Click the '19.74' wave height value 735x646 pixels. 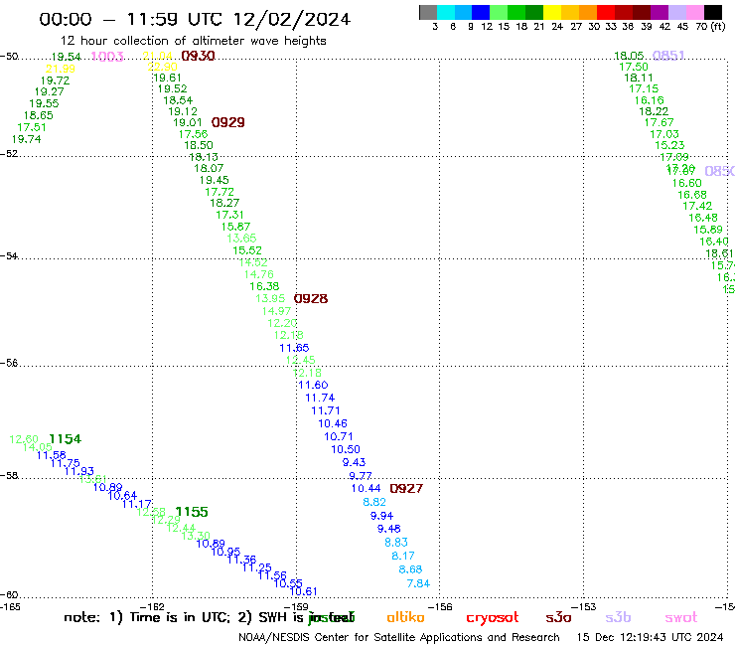click(x=26, y=139)
